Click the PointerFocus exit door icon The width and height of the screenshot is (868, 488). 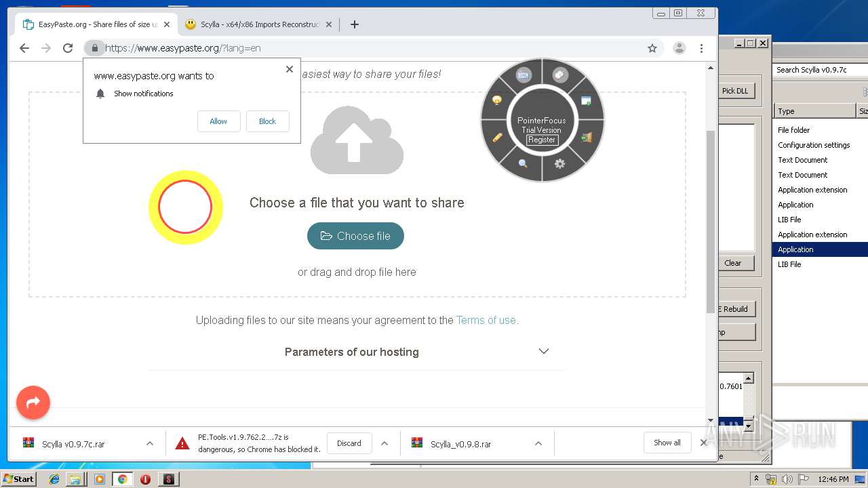click(x=587, y=138)
